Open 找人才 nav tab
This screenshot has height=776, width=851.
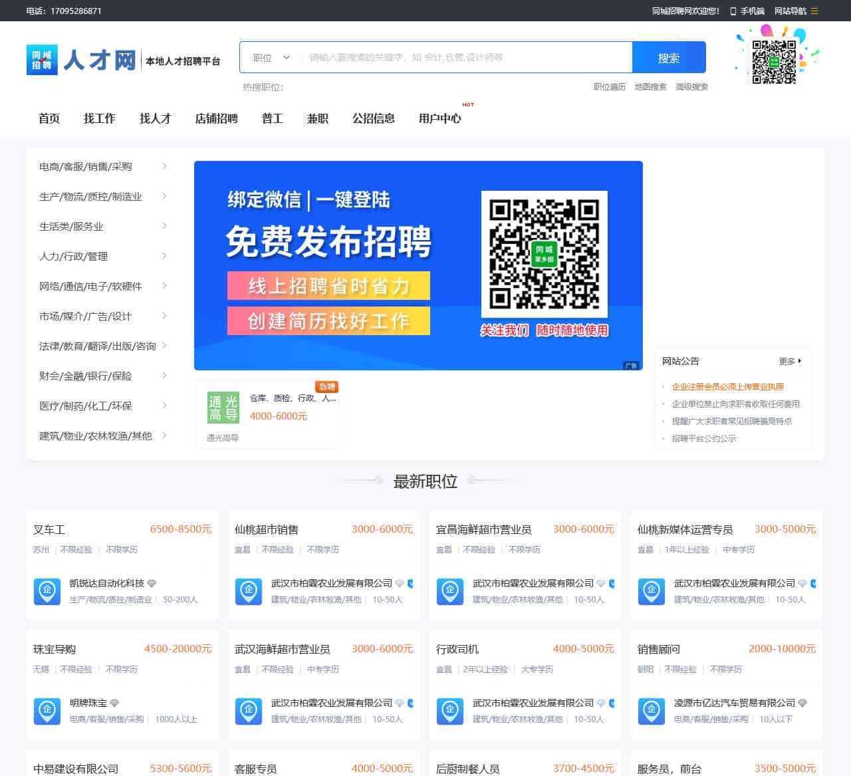(156, 118)
